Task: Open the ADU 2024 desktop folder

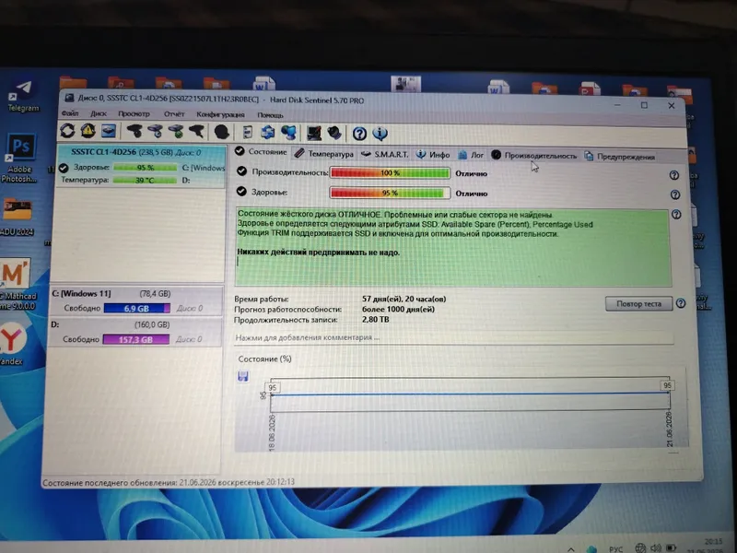Action: (x=17, y=217)
